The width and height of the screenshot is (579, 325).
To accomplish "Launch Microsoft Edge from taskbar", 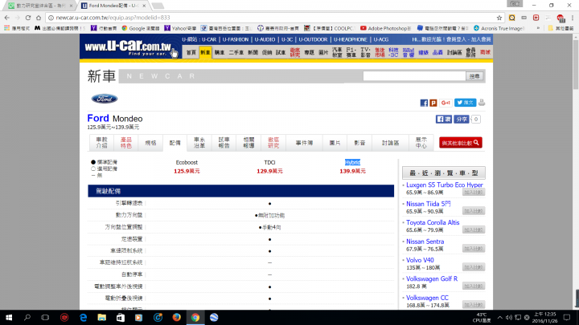I will point(84,317).
